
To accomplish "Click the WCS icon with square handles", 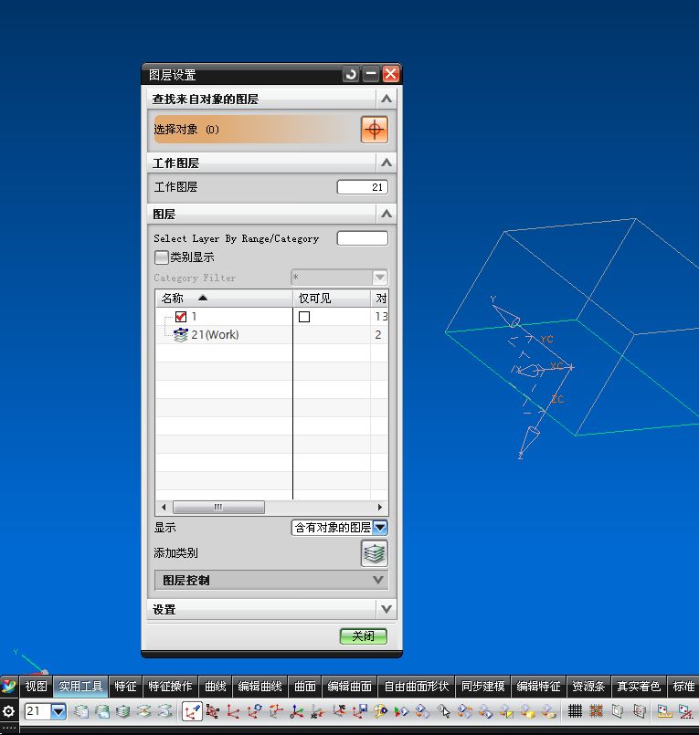I will (212, 711).
